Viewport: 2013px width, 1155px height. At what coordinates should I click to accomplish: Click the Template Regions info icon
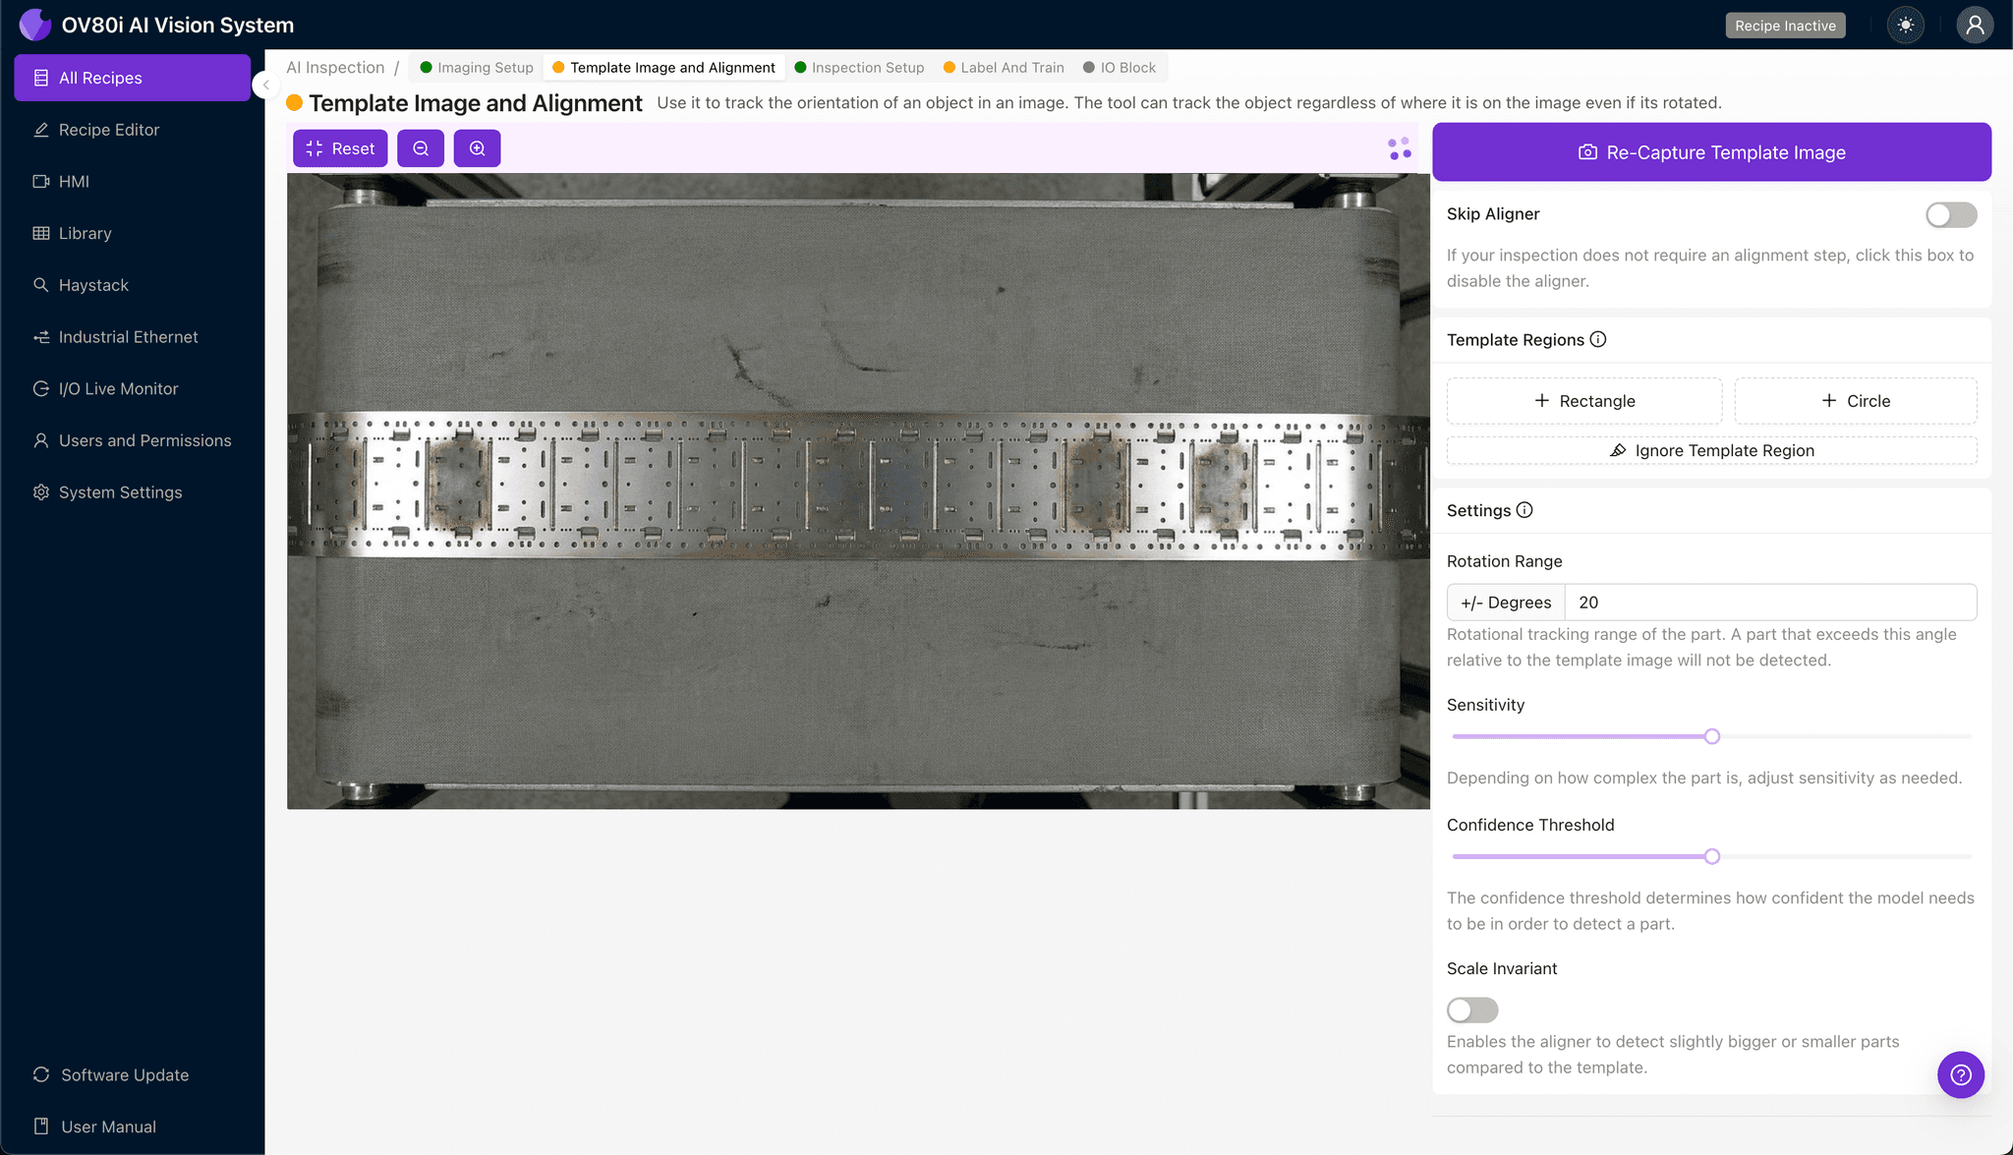[x=1598, y=339]
